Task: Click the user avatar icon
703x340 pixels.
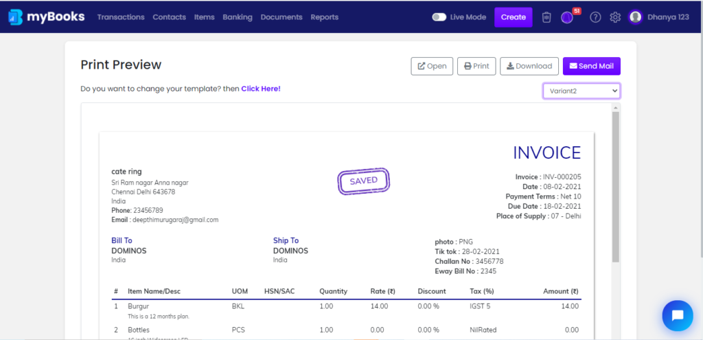Action: [x=635, y=17]
